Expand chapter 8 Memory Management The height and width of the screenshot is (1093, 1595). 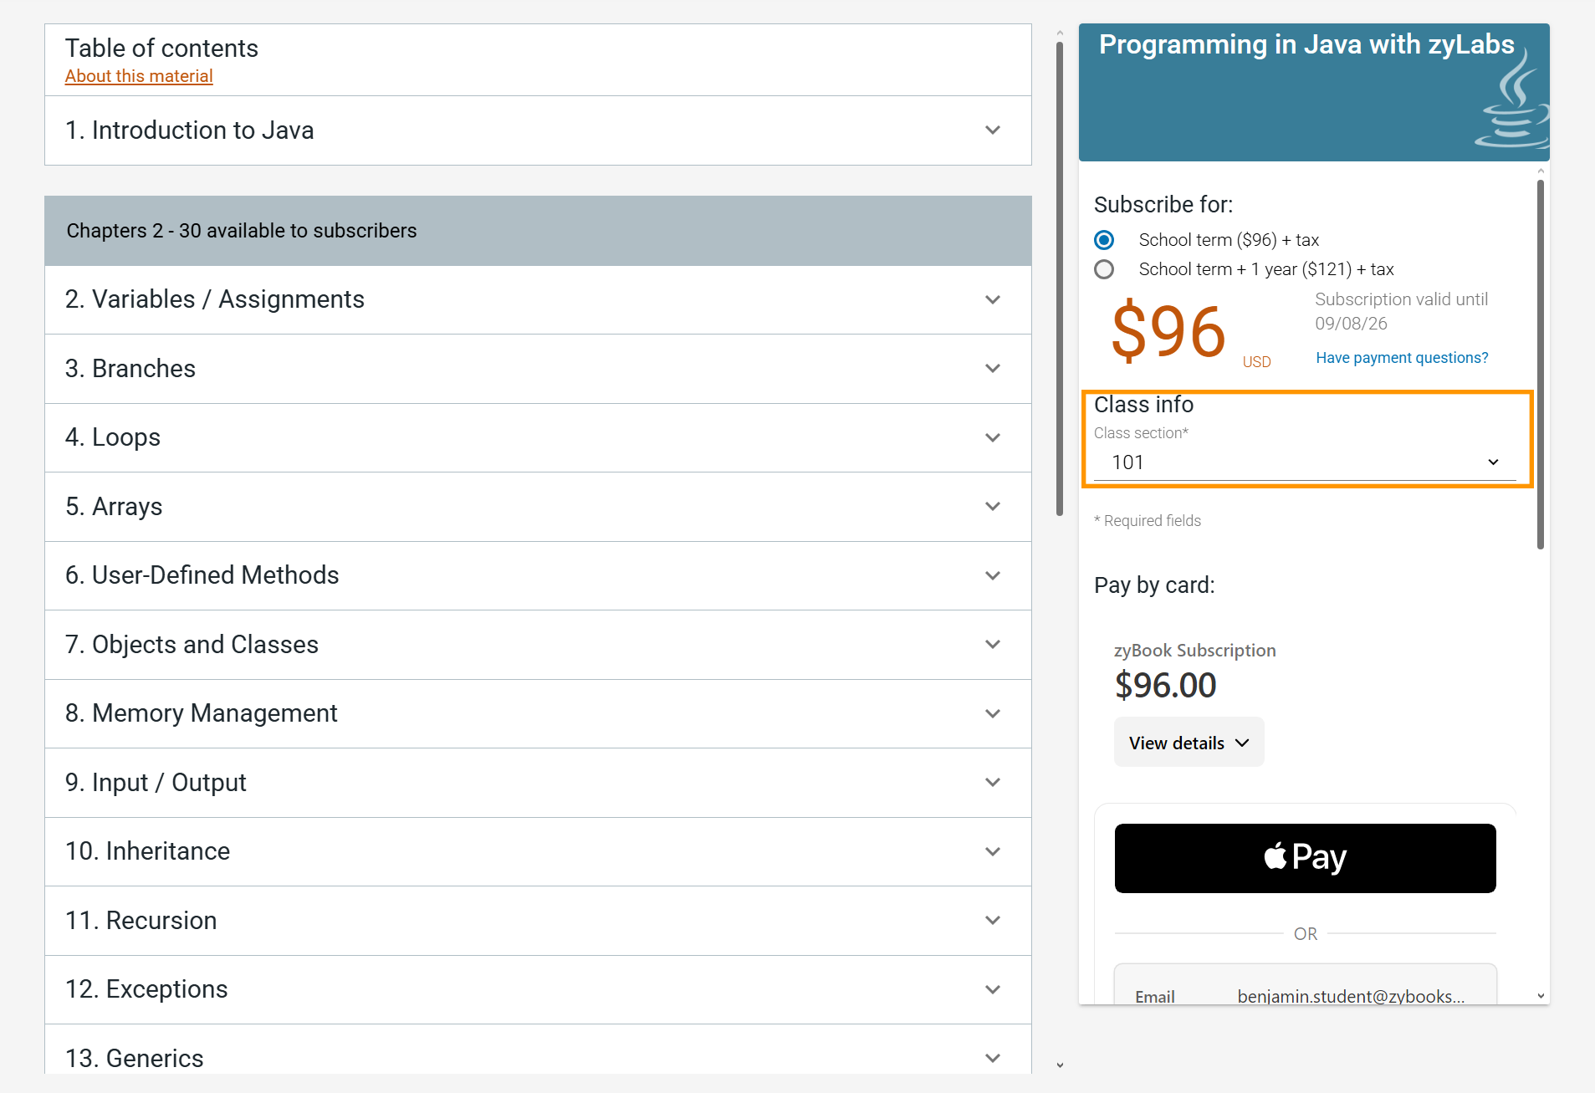pyautogui.click(x=538, y=713)
